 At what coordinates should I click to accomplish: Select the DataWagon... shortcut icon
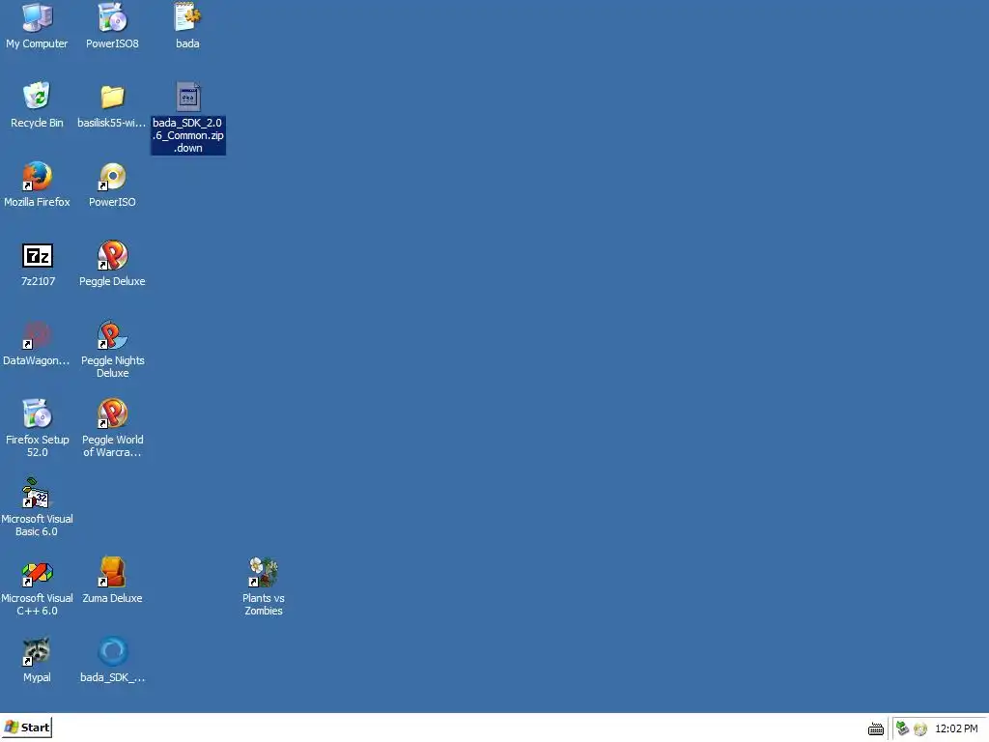tap(38, 334)
